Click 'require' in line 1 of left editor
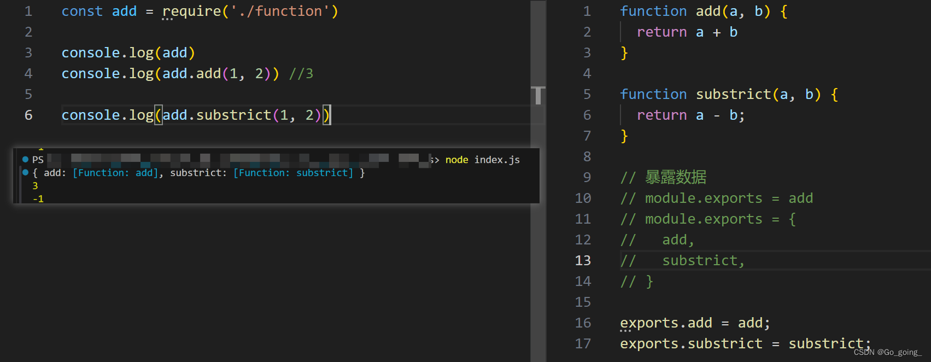Viewport: 931px width, 362px height. (191, 11)
